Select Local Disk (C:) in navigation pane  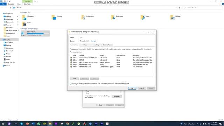point(10,62)
